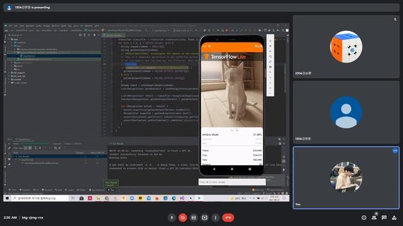This screenshot has width=403, height=226.
Task: Click emulator toolbar volume up icon
Action: click(x=270, y=46)
